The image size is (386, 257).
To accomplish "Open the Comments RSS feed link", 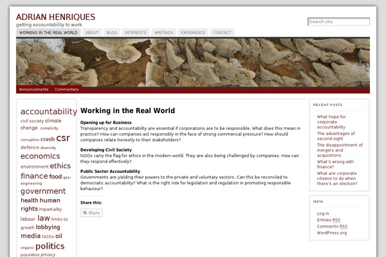I will click(x=332, y=227).
